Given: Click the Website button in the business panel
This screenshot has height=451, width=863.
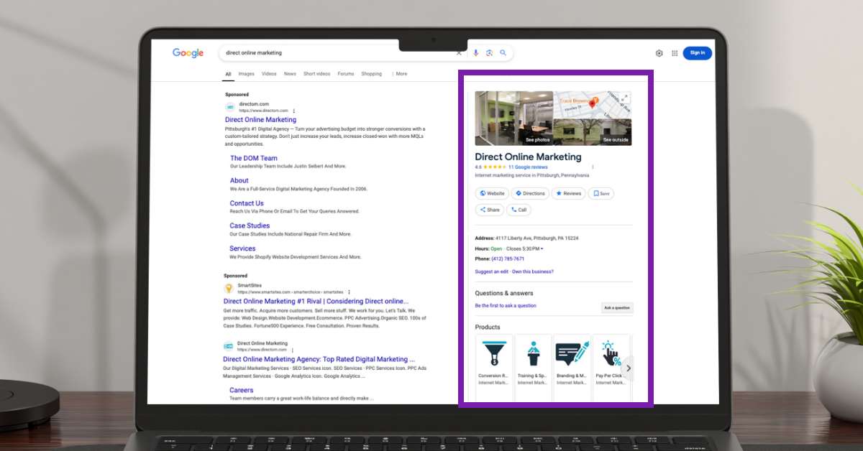Looking at the screenshot, I should click(492, 193).
